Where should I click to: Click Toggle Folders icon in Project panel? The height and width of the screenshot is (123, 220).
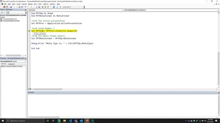click(x=8, y=13)
